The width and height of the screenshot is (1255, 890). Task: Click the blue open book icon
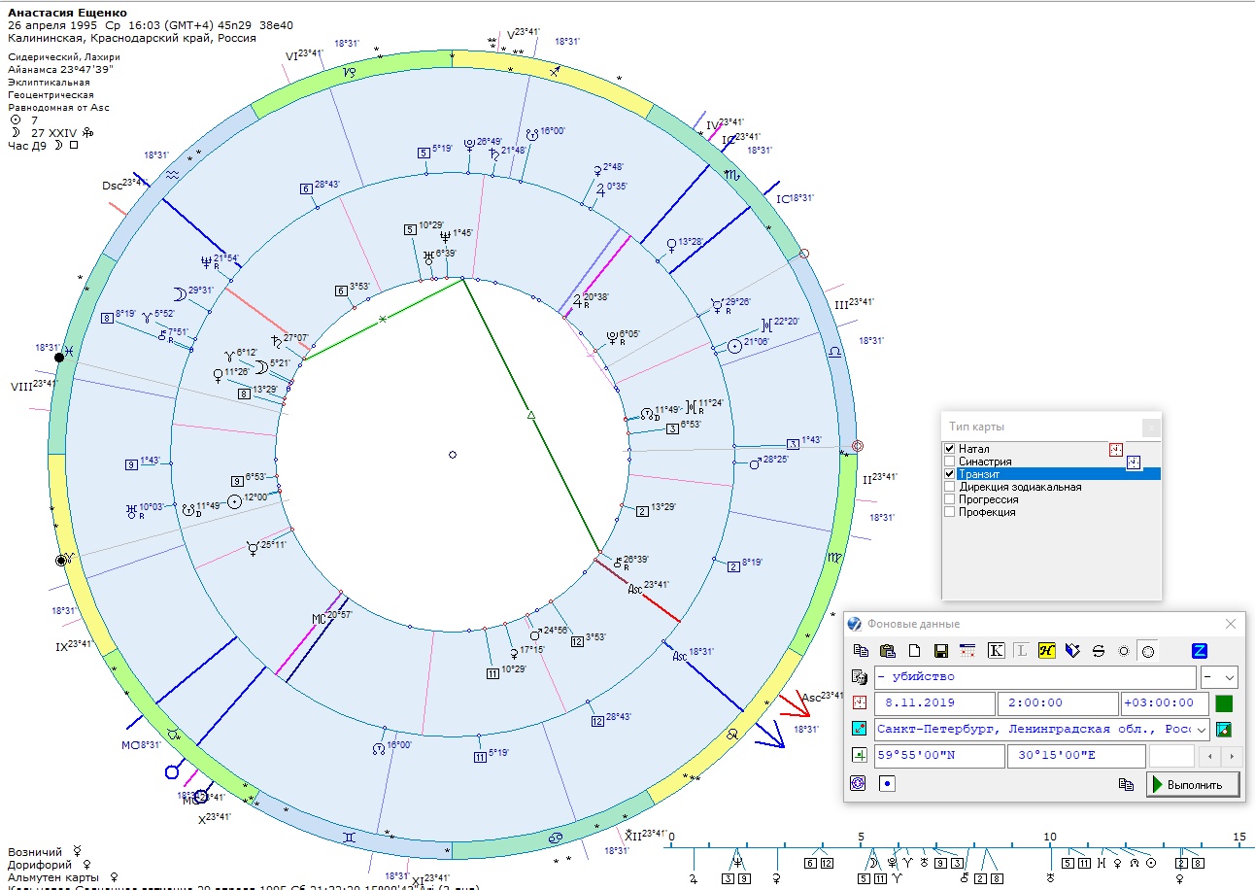[1072, 651]
